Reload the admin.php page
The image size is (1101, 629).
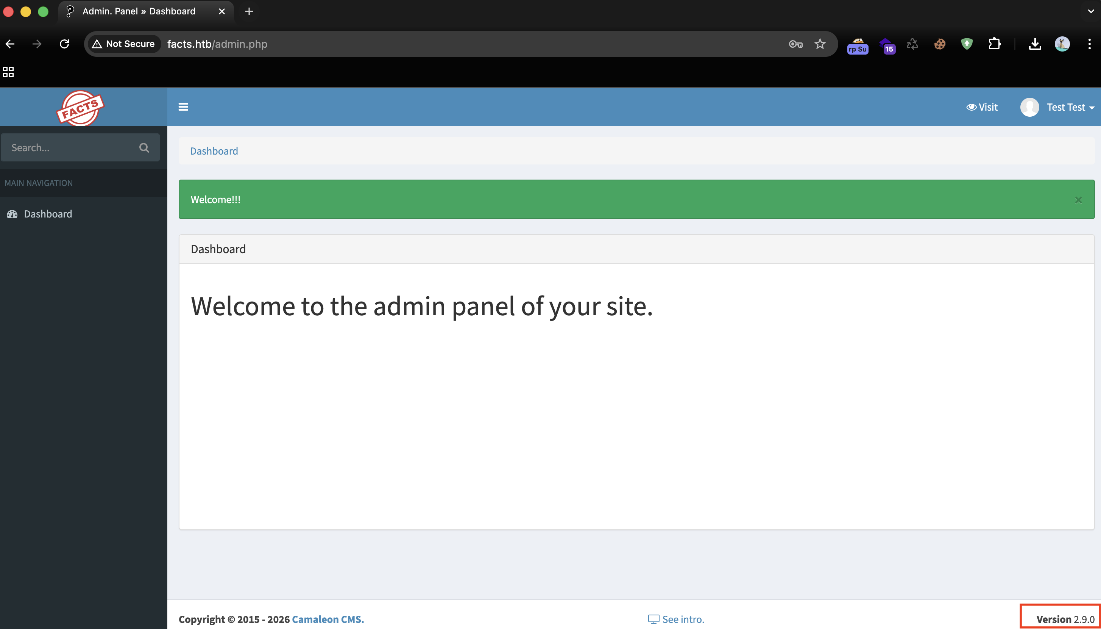pyautogui.click(x=64, y=44)
